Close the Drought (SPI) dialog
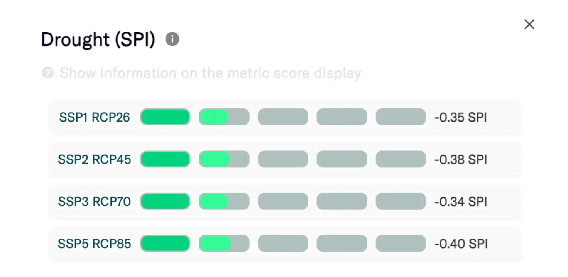This screenshot has height=277, width=568. coord(529,25)
